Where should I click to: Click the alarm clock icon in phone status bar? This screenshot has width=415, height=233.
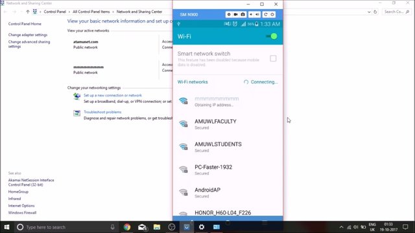coord(235,24)
